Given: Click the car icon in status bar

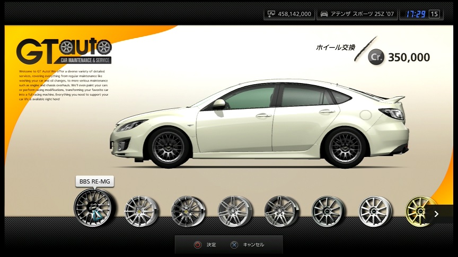Looking at the screenshot, I should (324, 14).
